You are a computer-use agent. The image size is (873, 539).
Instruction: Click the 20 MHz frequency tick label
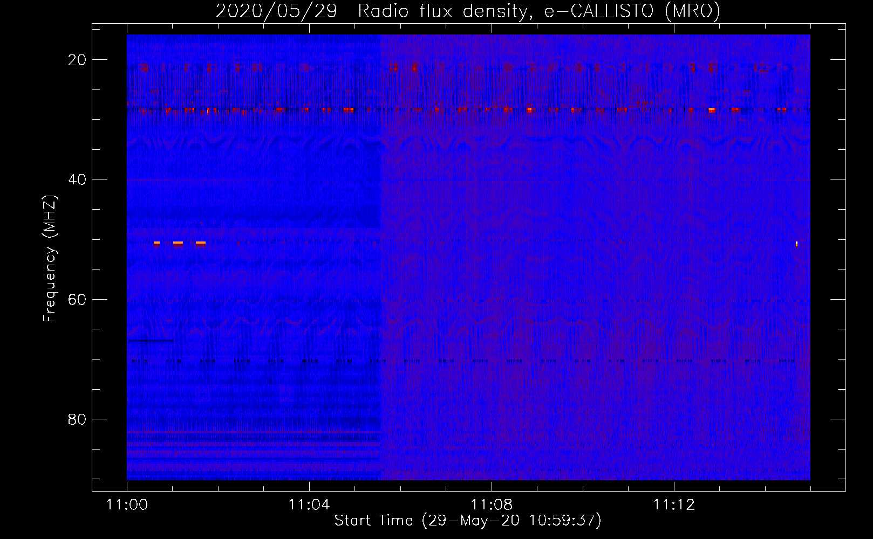point(77,60)
